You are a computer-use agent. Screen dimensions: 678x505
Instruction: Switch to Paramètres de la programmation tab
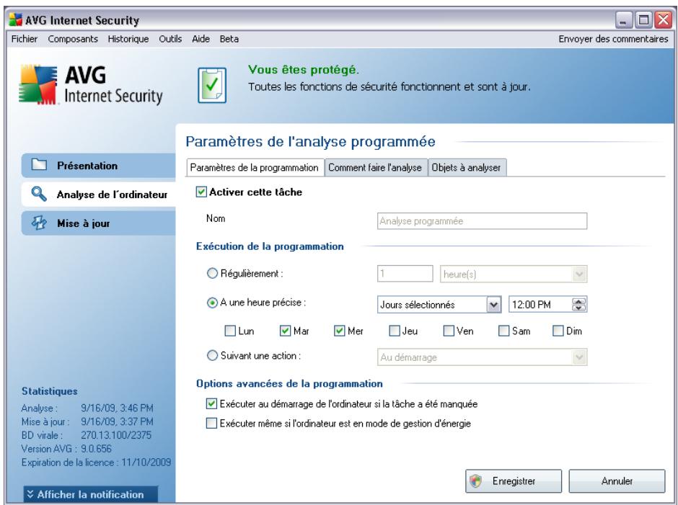254,168
